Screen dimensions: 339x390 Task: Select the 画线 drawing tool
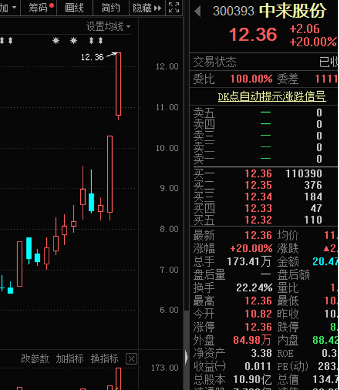(75, 8)
